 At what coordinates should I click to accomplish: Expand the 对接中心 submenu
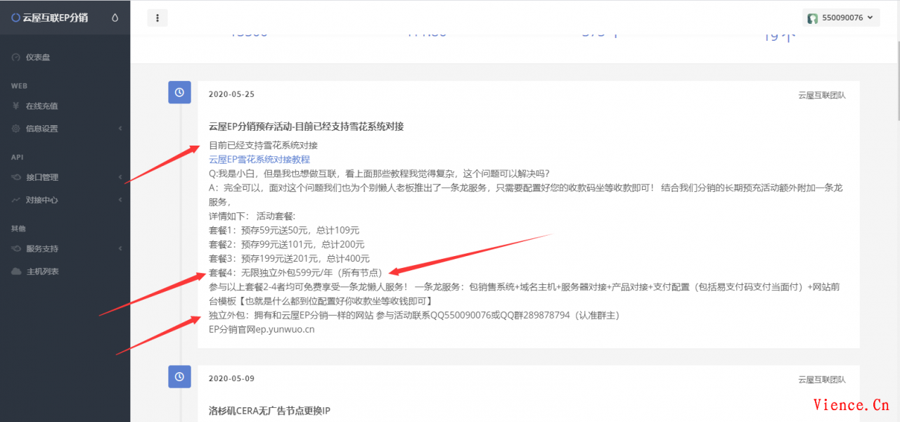(120, 199)
